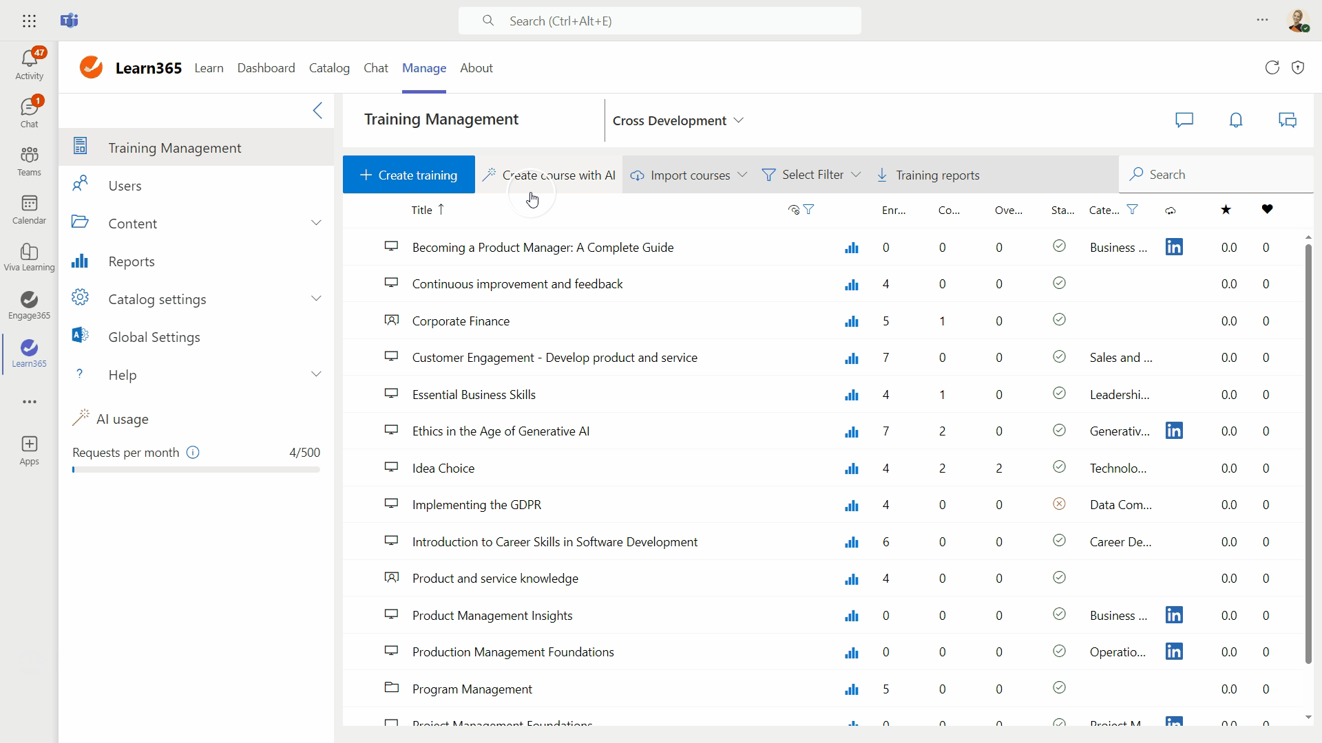
Task: Open the Microsoft 365 app launcher grid
Action: pos(29,21)
